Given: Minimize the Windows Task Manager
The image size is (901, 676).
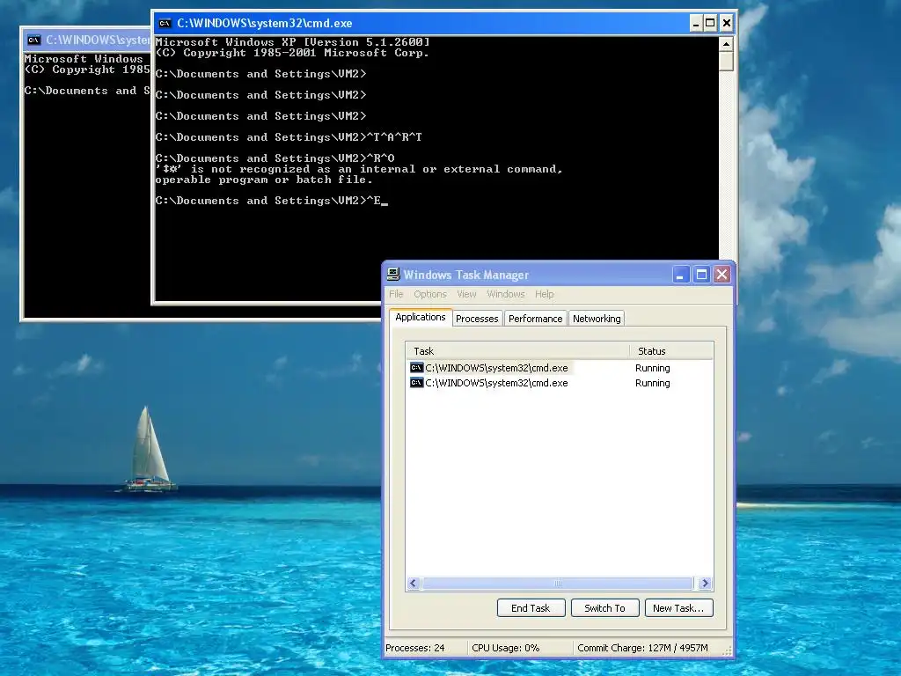Looking at the screenshot, I should [681, 275].
